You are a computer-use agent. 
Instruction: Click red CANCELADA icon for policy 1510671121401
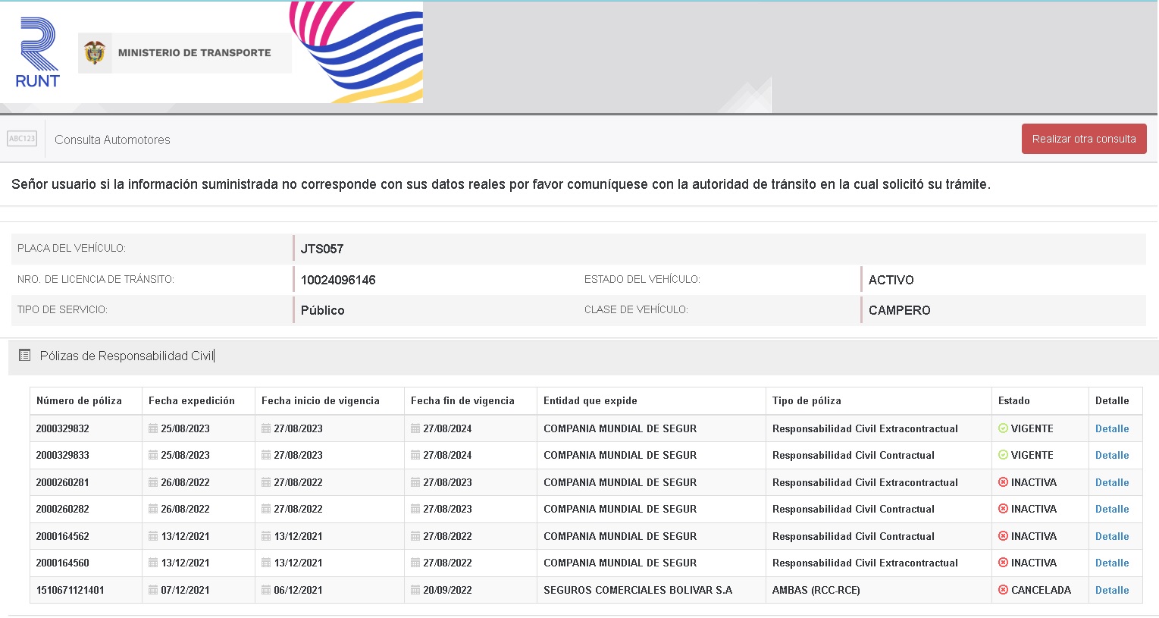click(1003, 590)
